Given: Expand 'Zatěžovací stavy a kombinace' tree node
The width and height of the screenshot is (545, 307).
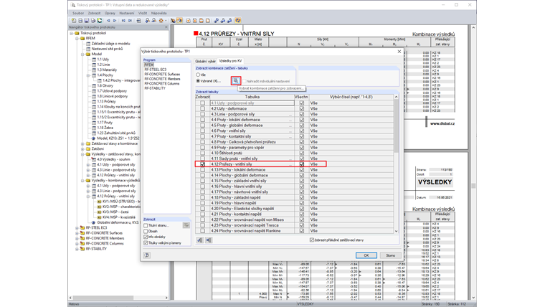Looking at the screenshot, I should click(82, 143).
